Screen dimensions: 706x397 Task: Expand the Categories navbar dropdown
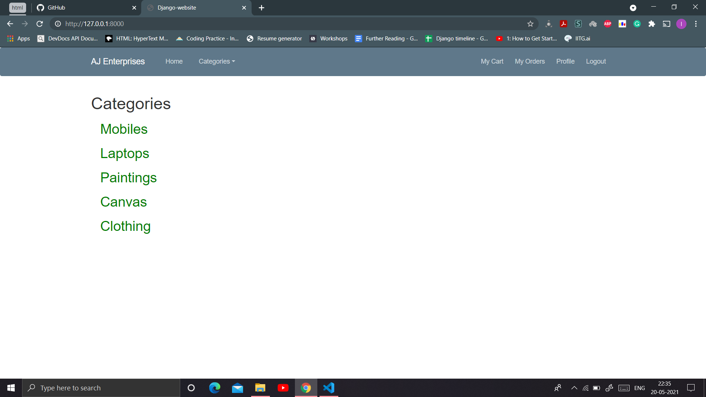[x=217, y=61]
